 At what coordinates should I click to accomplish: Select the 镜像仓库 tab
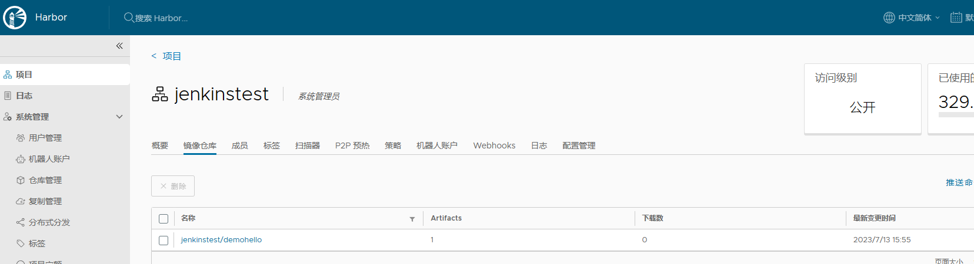tap(200, 145)
